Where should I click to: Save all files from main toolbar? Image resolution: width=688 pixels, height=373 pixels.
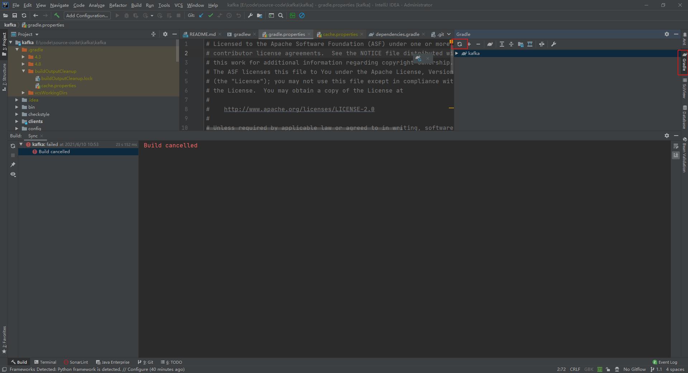point(15,15)
